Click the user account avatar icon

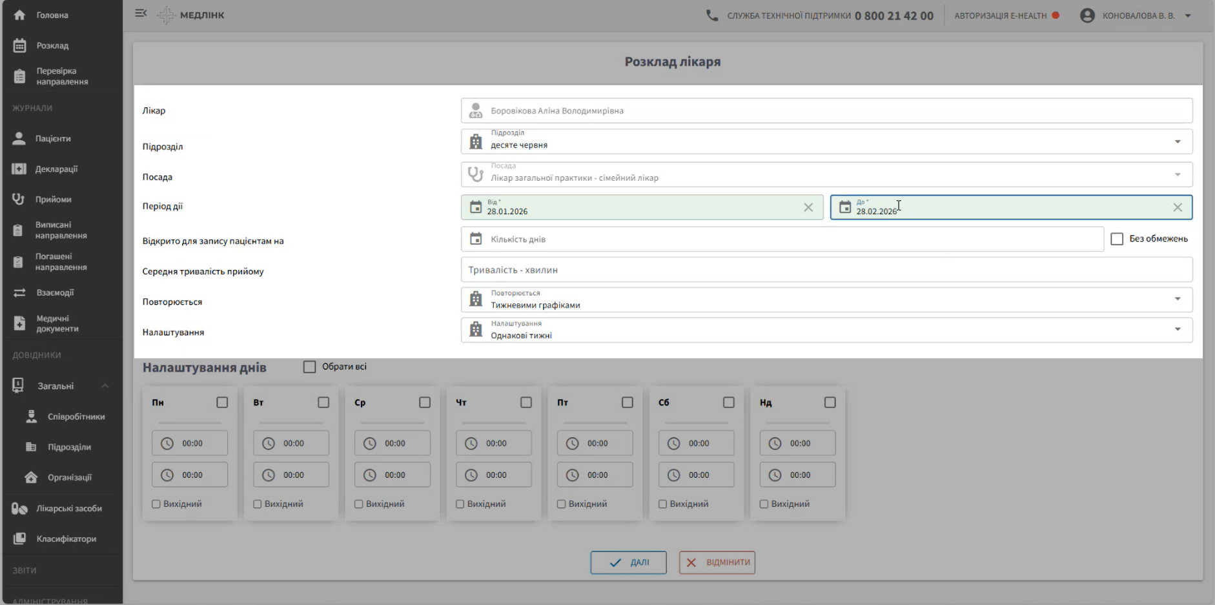pos(1087,15)
